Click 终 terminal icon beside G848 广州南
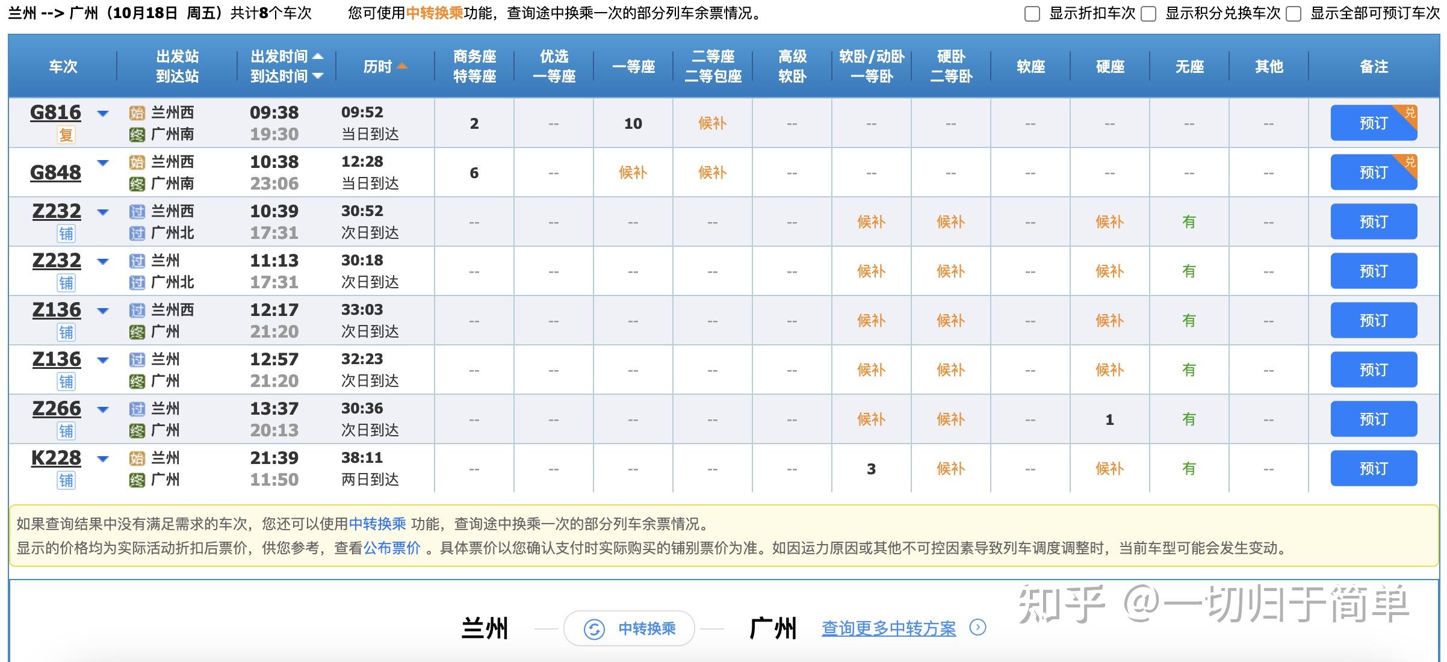The image size is (1447, 662). point(137,184)
